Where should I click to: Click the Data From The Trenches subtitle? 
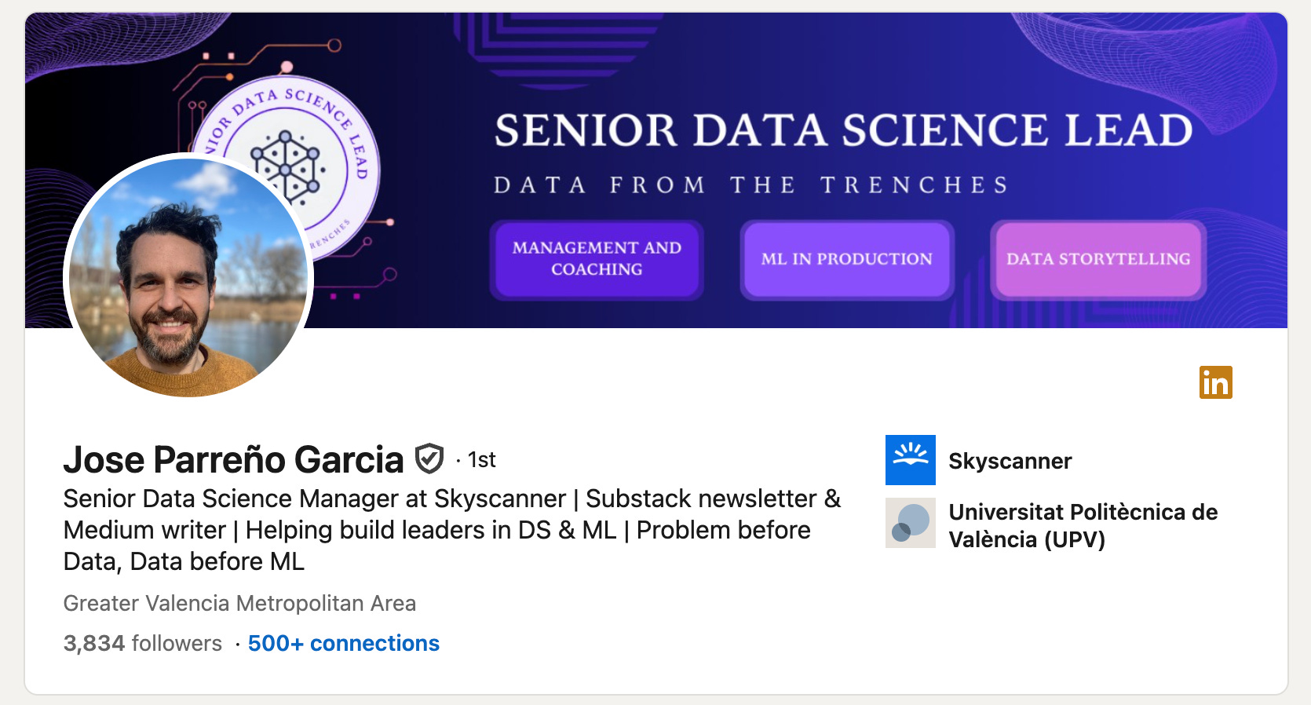750,185
